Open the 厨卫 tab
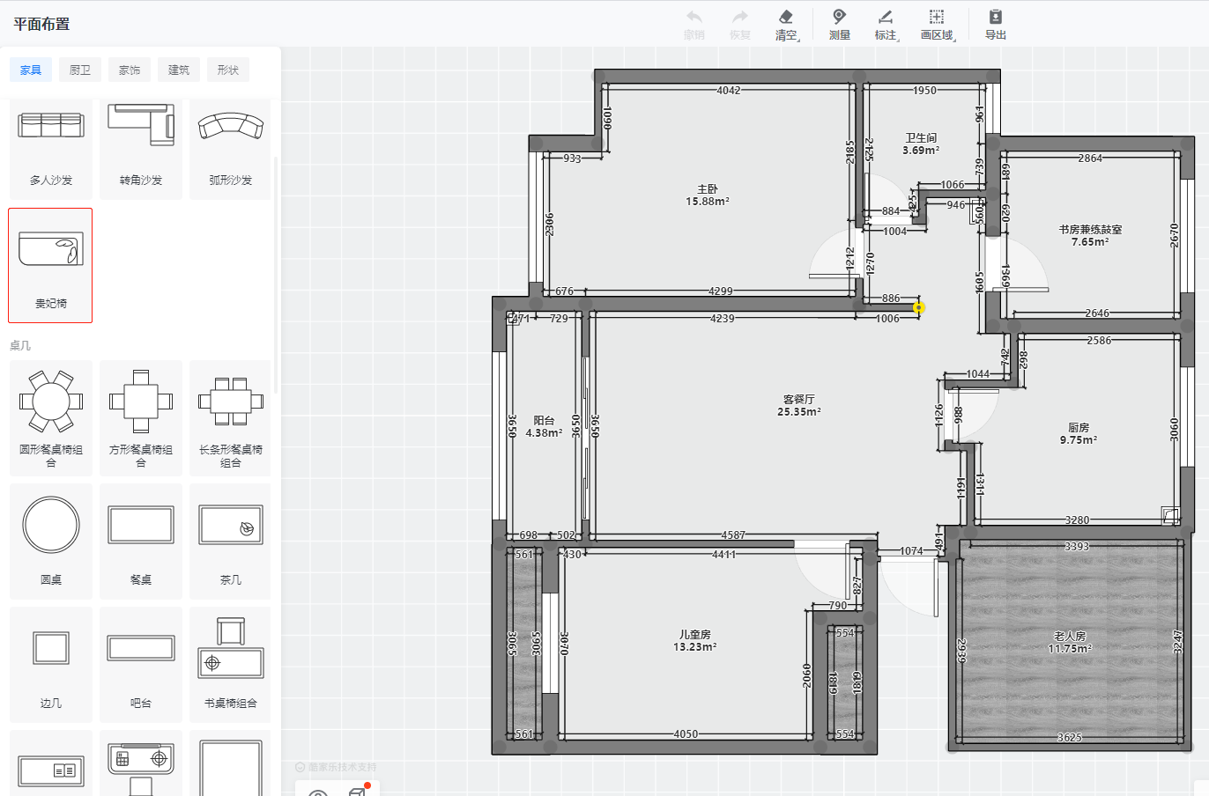This screenshot has height=796, width=1209. click(x=80, y=70)
